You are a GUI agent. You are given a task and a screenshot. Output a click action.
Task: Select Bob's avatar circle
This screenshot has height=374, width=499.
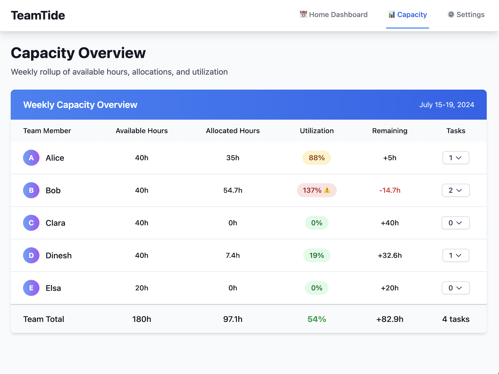[31, 190]
